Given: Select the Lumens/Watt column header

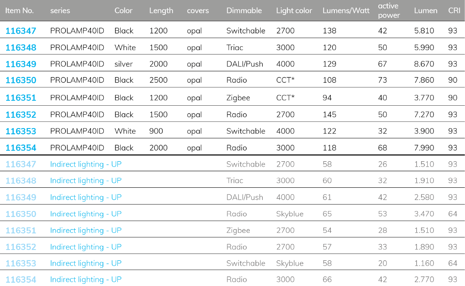Looking at the screenshot, I should coord(346,11).
